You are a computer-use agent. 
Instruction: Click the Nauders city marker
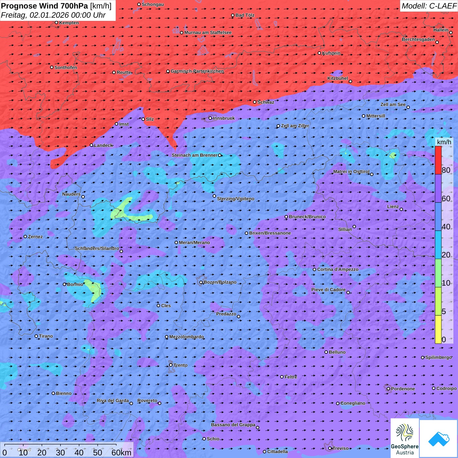(x=83, y=197)
